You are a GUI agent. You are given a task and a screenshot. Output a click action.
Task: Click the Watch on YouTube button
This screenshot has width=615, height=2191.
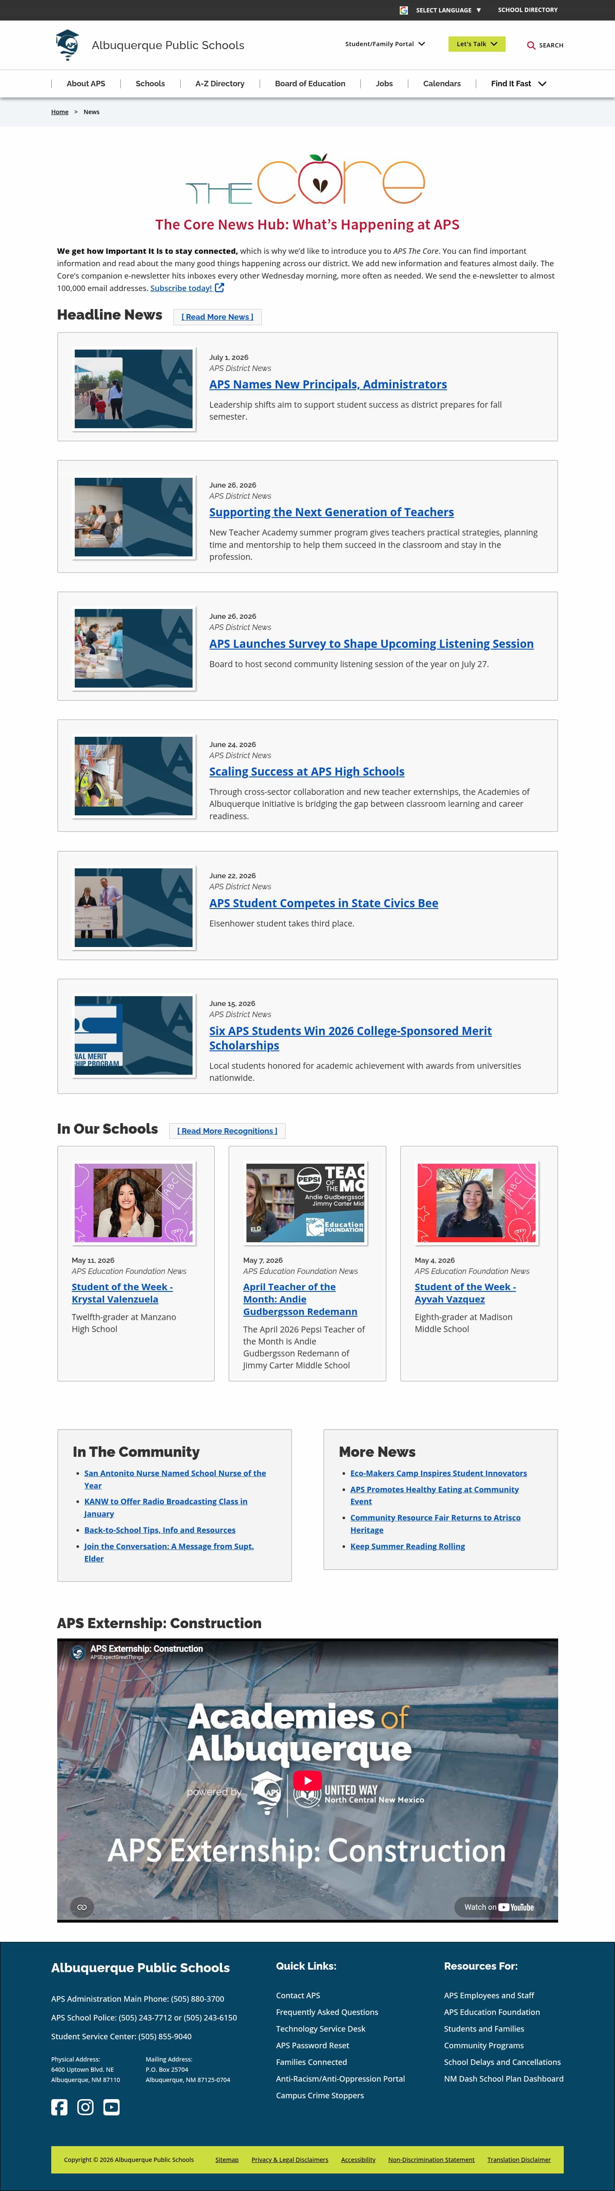(x=499, y=1907)
